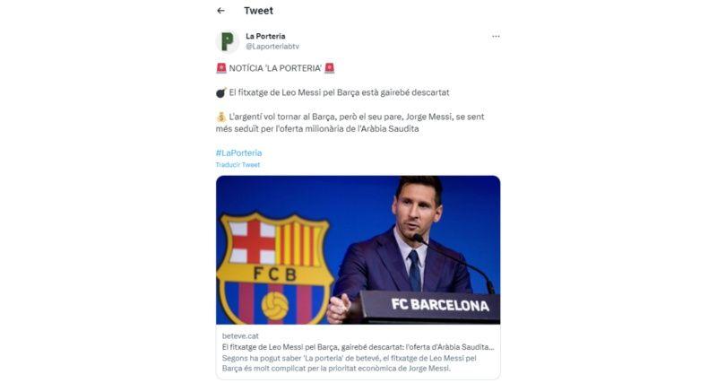The width and height of the screenshot is (717, 383).
Task: Click the siren emoji after 'LA PORTERIA'
Action: point(330,68)
